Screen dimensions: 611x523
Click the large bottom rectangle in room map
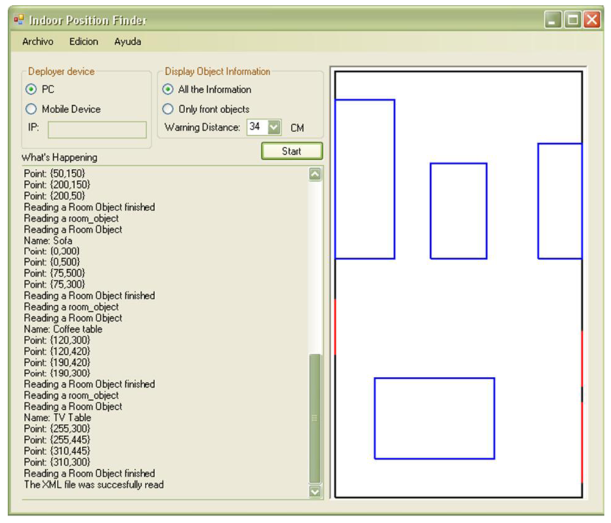click(x=434, y=418)
